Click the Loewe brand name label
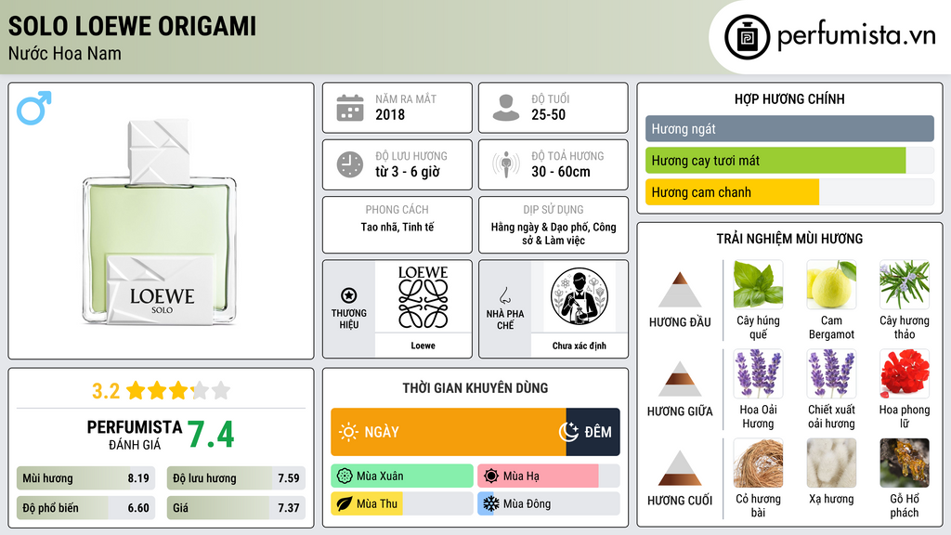 [423, 346]
